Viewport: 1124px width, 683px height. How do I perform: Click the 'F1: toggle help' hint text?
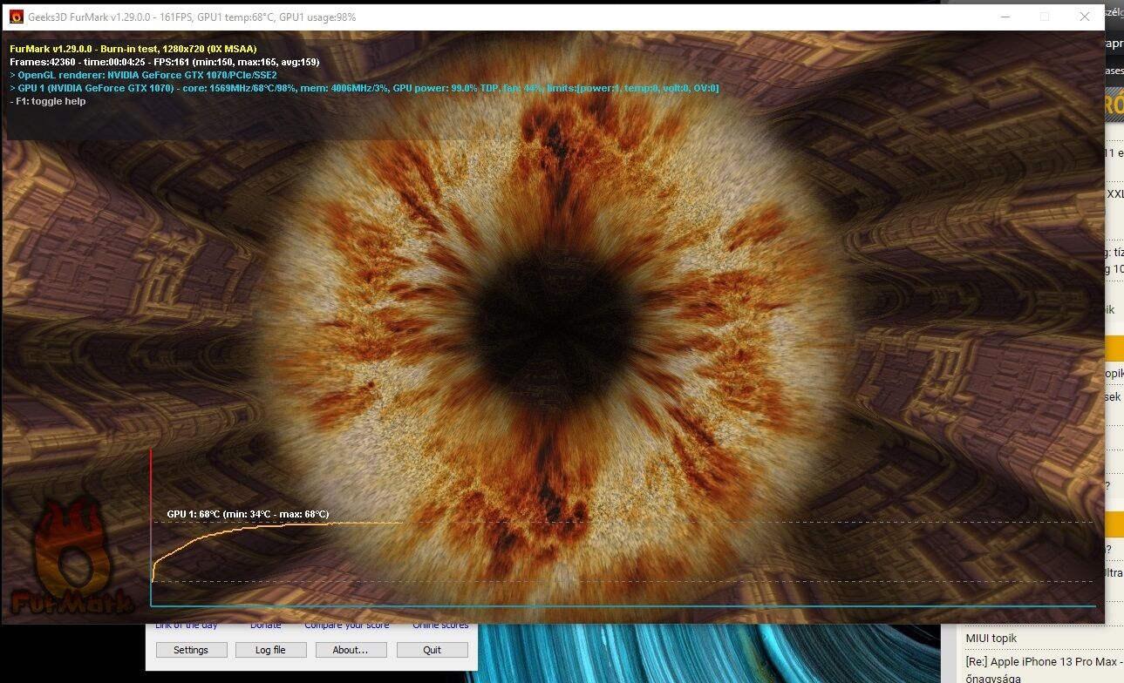click(48, 101)
